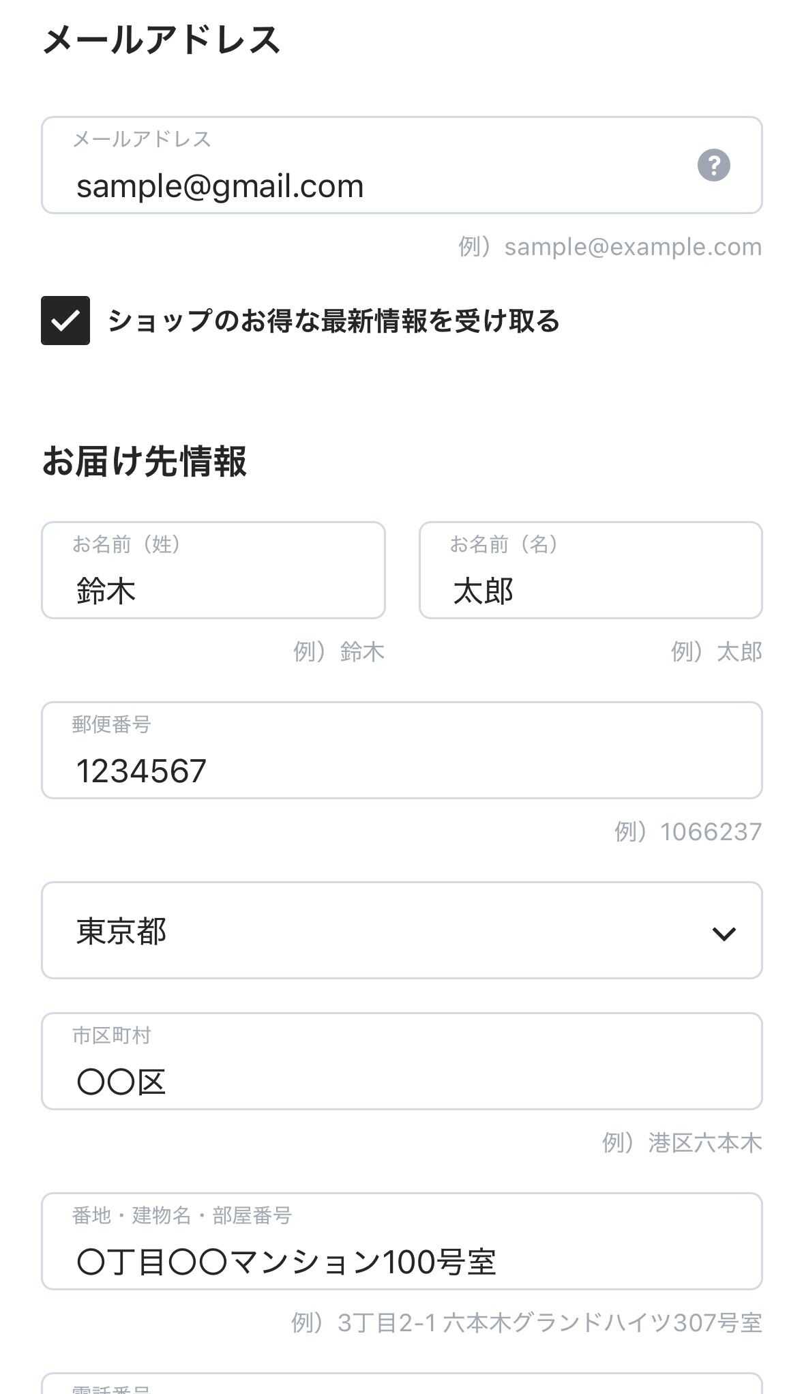Select the お名前（名） field containing 太郎
The image size is (804, 1394).
tap(591, 570)
